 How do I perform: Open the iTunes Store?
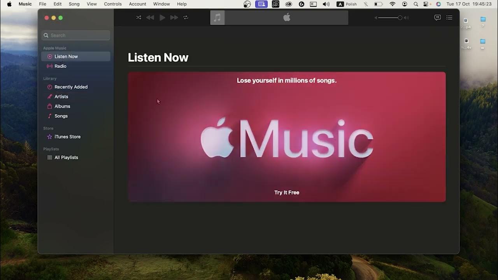pyautogui.click(x=68, y=136)
